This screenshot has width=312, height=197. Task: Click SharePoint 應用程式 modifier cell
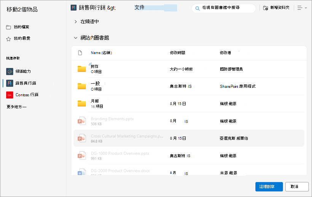tap(237, 86)
